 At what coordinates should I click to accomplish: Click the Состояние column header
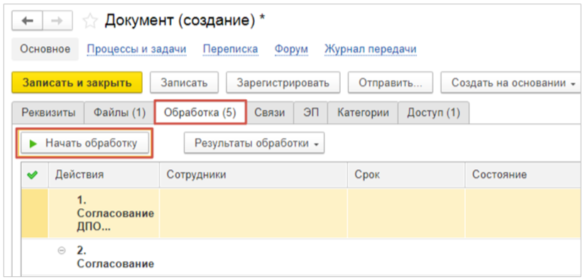click(x=523, y=175)
